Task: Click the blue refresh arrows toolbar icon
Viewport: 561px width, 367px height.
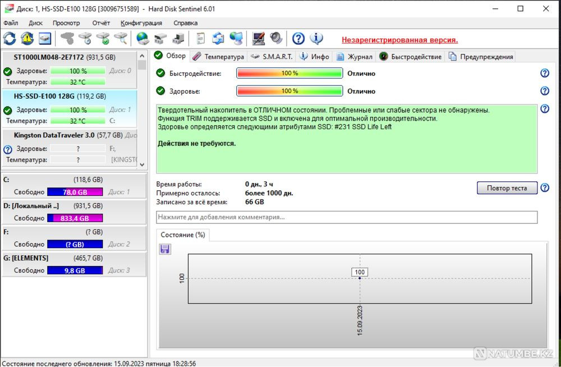Action: pyautogui.click(x=10, y=38)
